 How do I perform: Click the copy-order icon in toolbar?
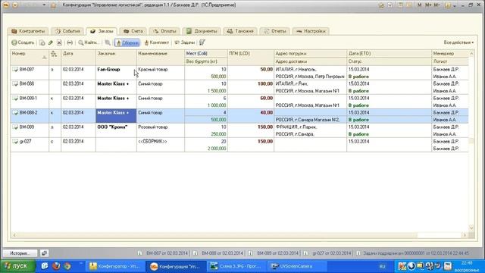(42, 42)
